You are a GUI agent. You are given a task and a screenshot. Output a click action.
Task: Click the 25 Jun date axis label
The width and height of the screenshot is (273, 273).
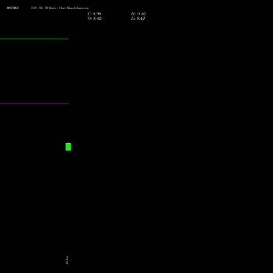(67, 260)
